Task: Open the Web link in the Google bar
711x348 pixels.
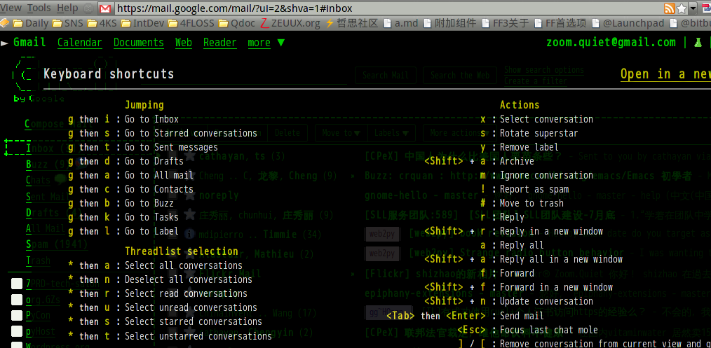Action: pos(184,43)
